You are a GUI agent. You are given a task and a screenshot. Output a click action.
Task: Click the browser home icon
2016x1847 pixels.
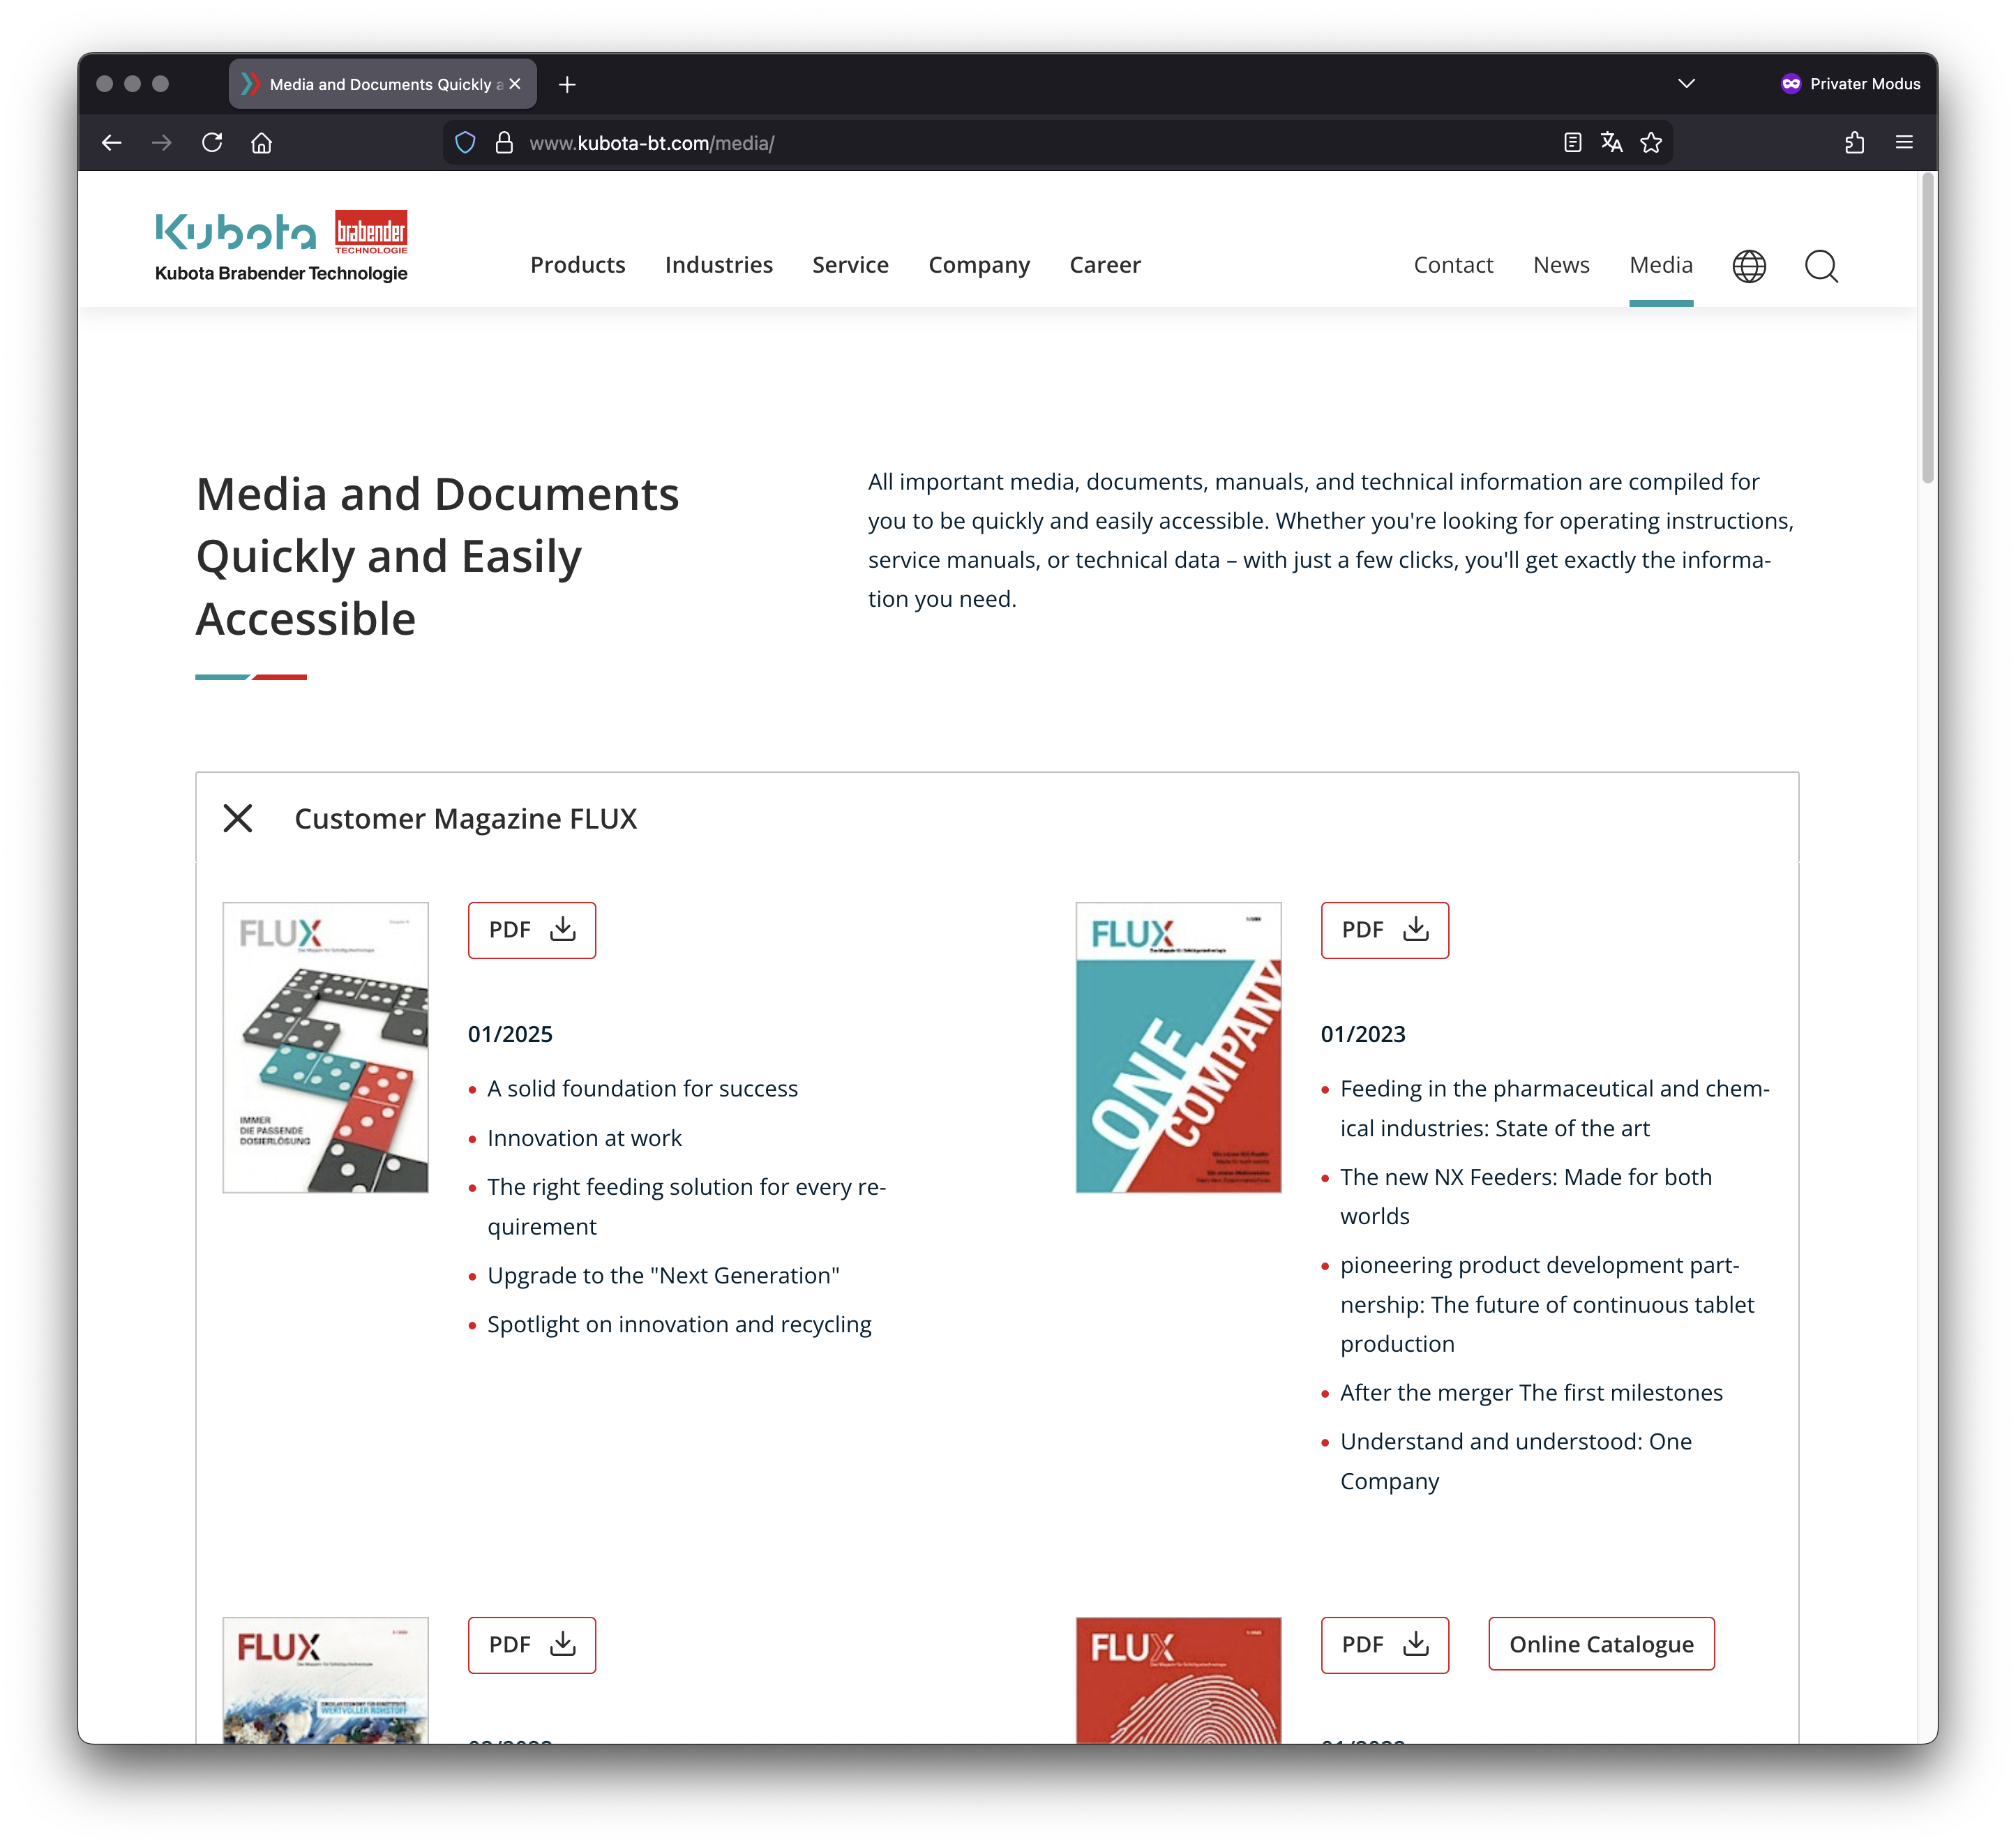(262, 143)
